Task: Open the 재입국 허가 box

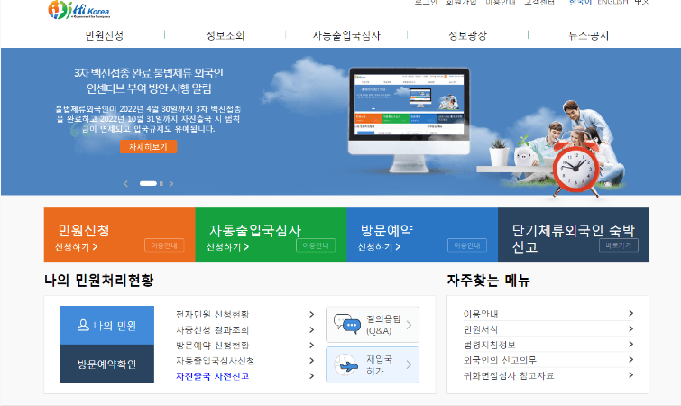Action: (373, 364)
